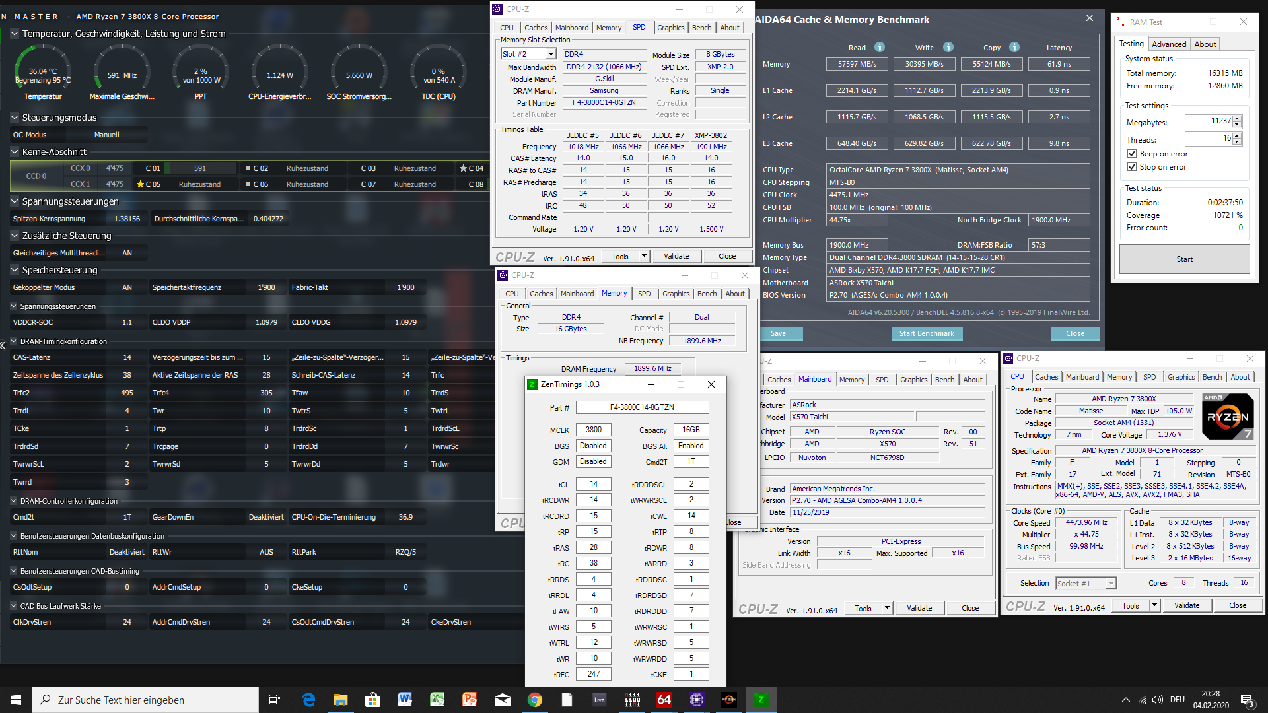This screenshot has height=713, width=1268.
Task: Toggle the Beep on error checkbox
Action: pyautogui.click(x=1132, y=154)
